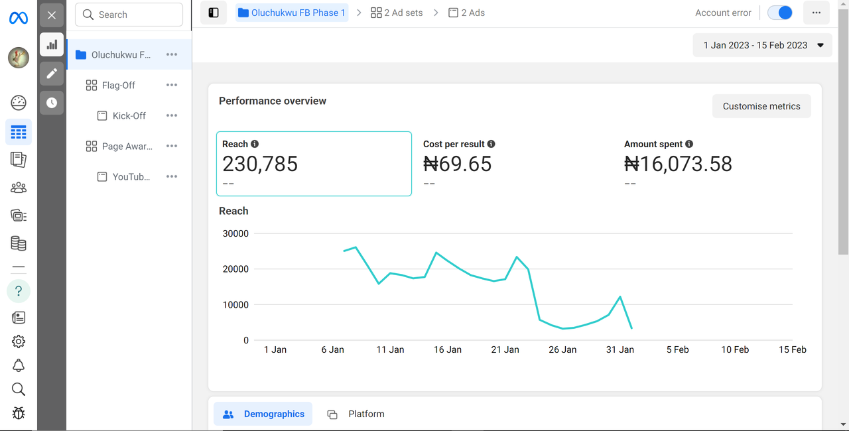
Task: Switch to the Platform tab
Action: [x=356, y=414]
